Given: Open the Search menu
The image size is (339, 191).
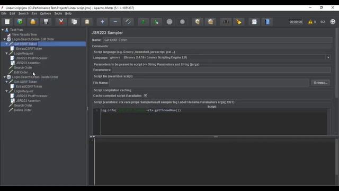Looking at the screenshot, I should coord(23,13).
